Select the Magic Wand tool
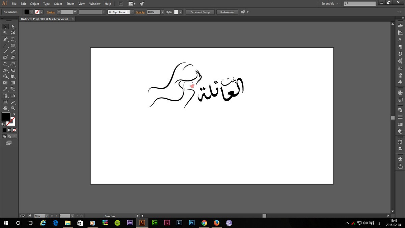Viewport: 405px width, 228px height. [5, 33]
